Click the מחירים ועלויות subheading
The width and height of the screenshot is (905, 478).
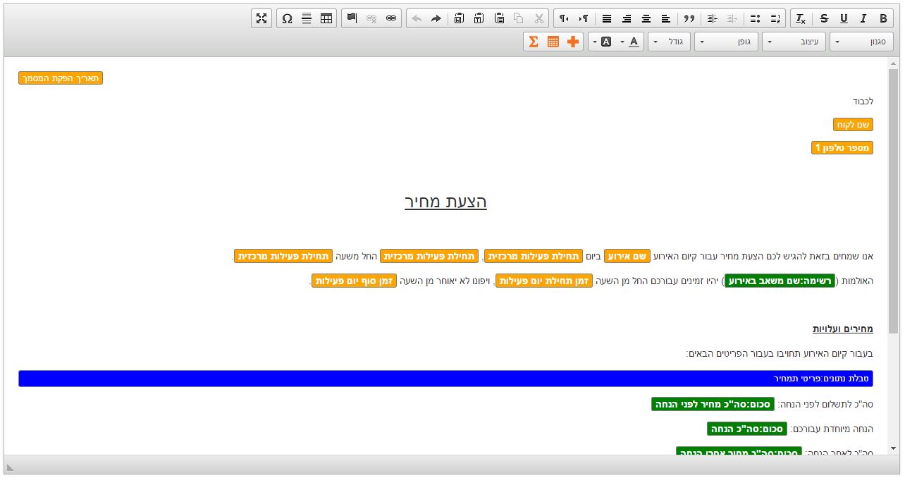(843, 329)
